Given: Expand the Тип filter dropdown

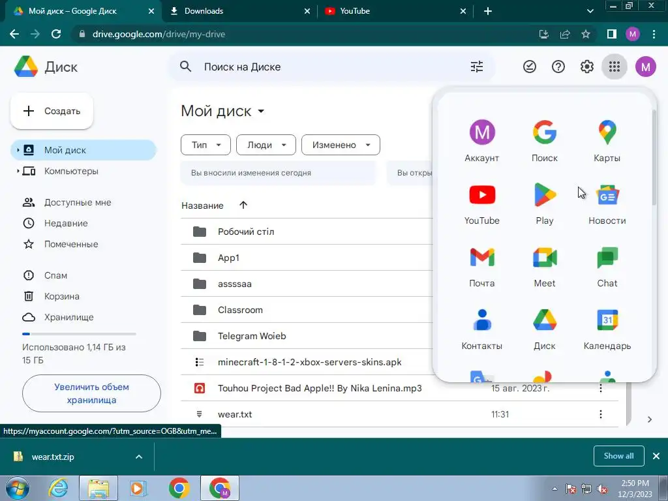Looking at the screenshot, I should pyautogui.click(x=205, y=145).
